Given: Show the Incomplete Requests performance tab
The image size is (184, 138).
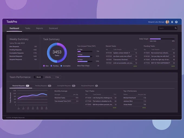Looking at the screenshot, I should coord(66,86).
